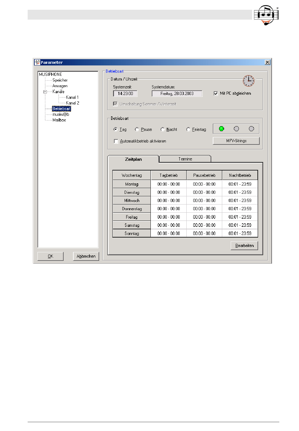Open the MFV-Strings dialog button
Screen dimensions: 299x431
[236, 141]
